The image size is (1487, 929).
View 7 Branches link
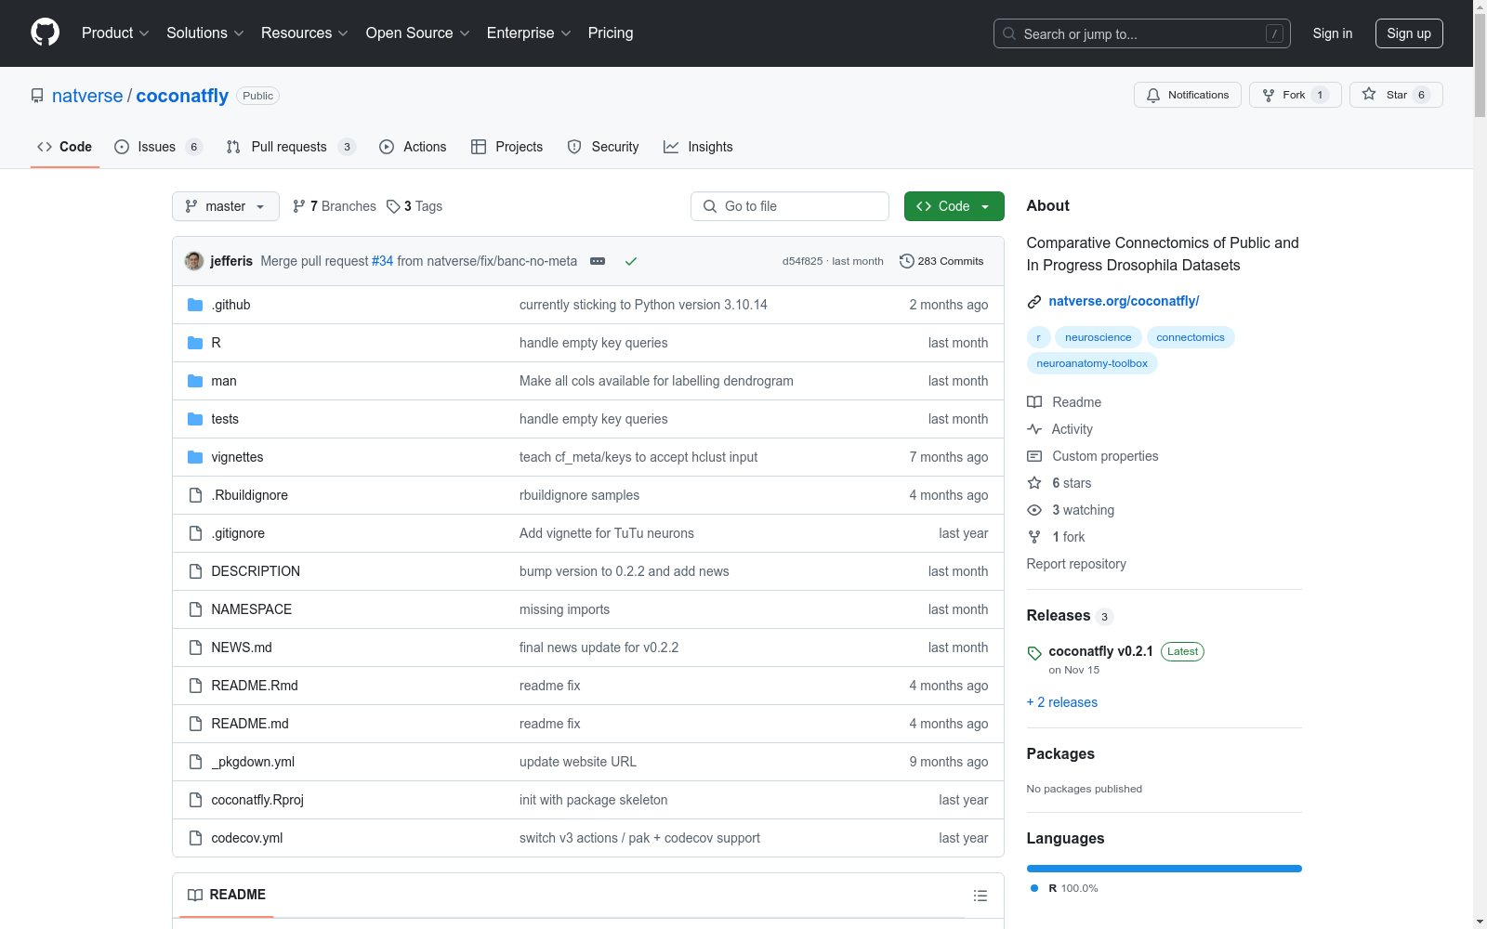point(334,206)
